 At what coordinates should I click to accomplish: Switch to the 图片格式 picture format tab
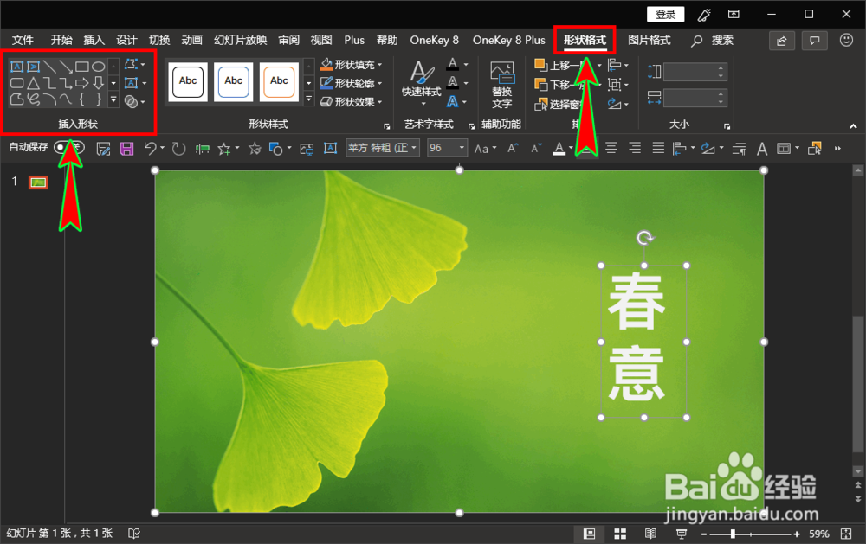pos(649,41)
